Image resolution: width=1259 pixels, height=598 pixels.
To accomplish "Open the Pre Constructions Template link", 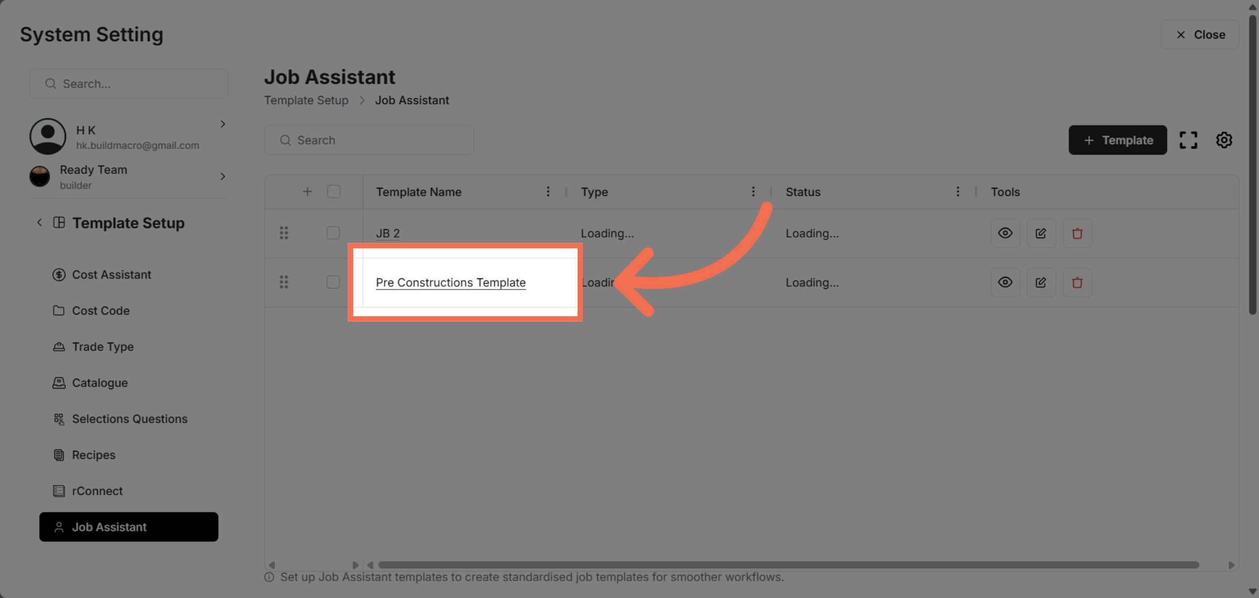I will 451,283.
